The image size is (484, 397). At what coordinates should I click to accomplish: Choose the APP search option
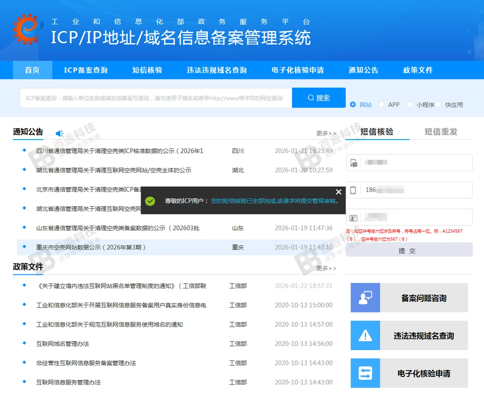381,104
